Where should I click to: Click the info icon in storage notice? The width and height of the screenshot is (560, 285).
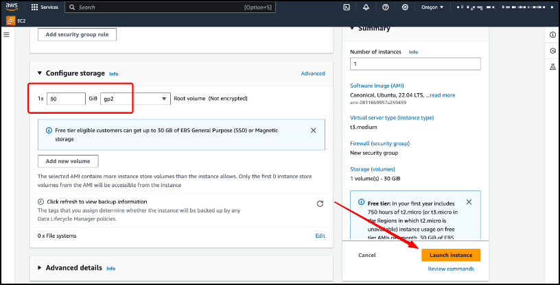49,131
